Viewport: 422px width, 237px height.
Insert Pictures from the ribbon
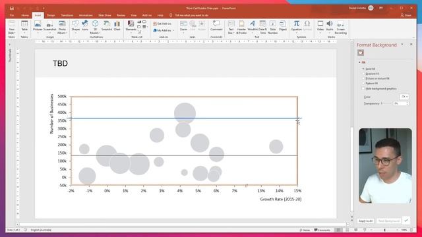tap(38, 26)
